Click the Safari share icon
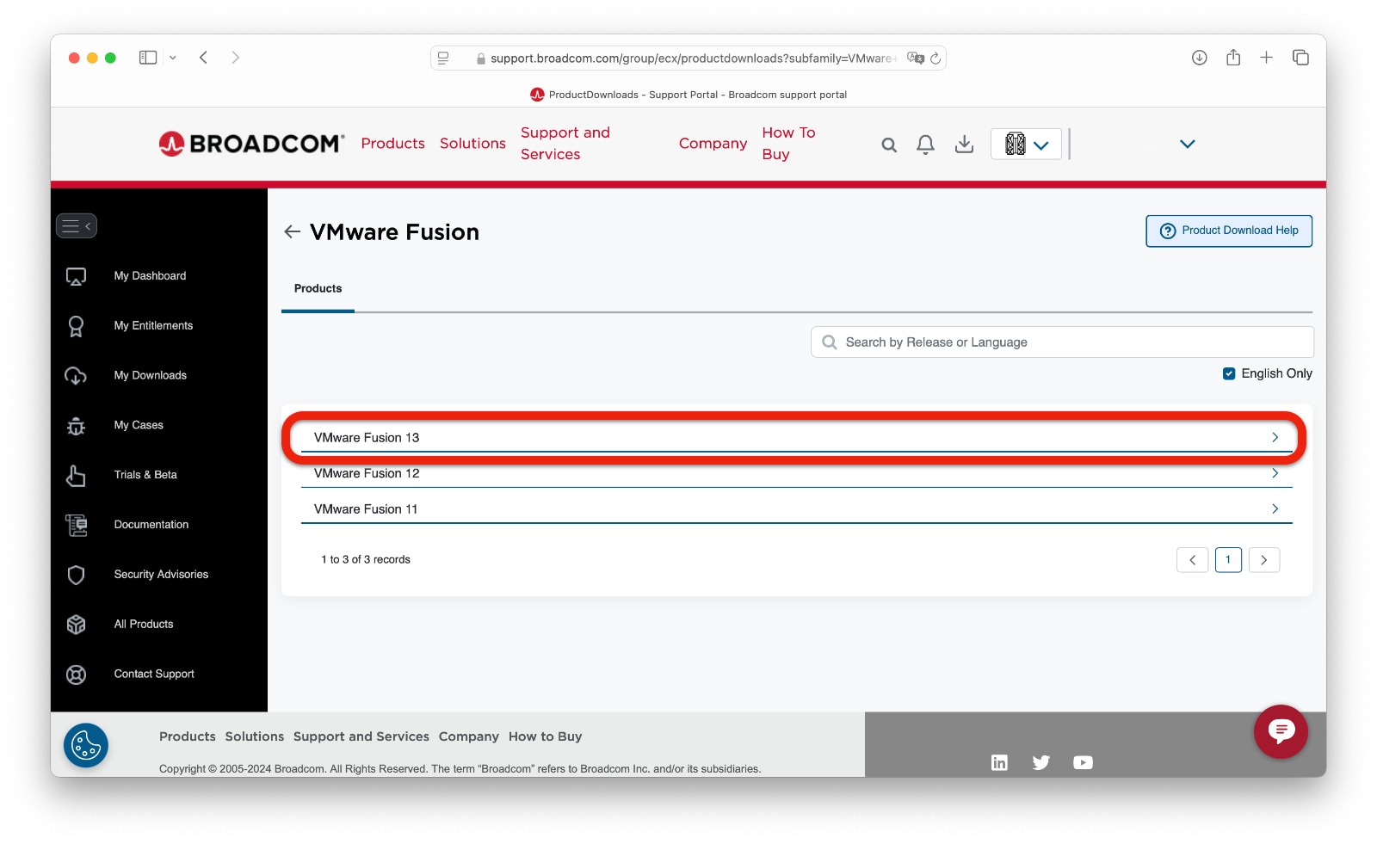1377x844 pixels. [1233, 58]
